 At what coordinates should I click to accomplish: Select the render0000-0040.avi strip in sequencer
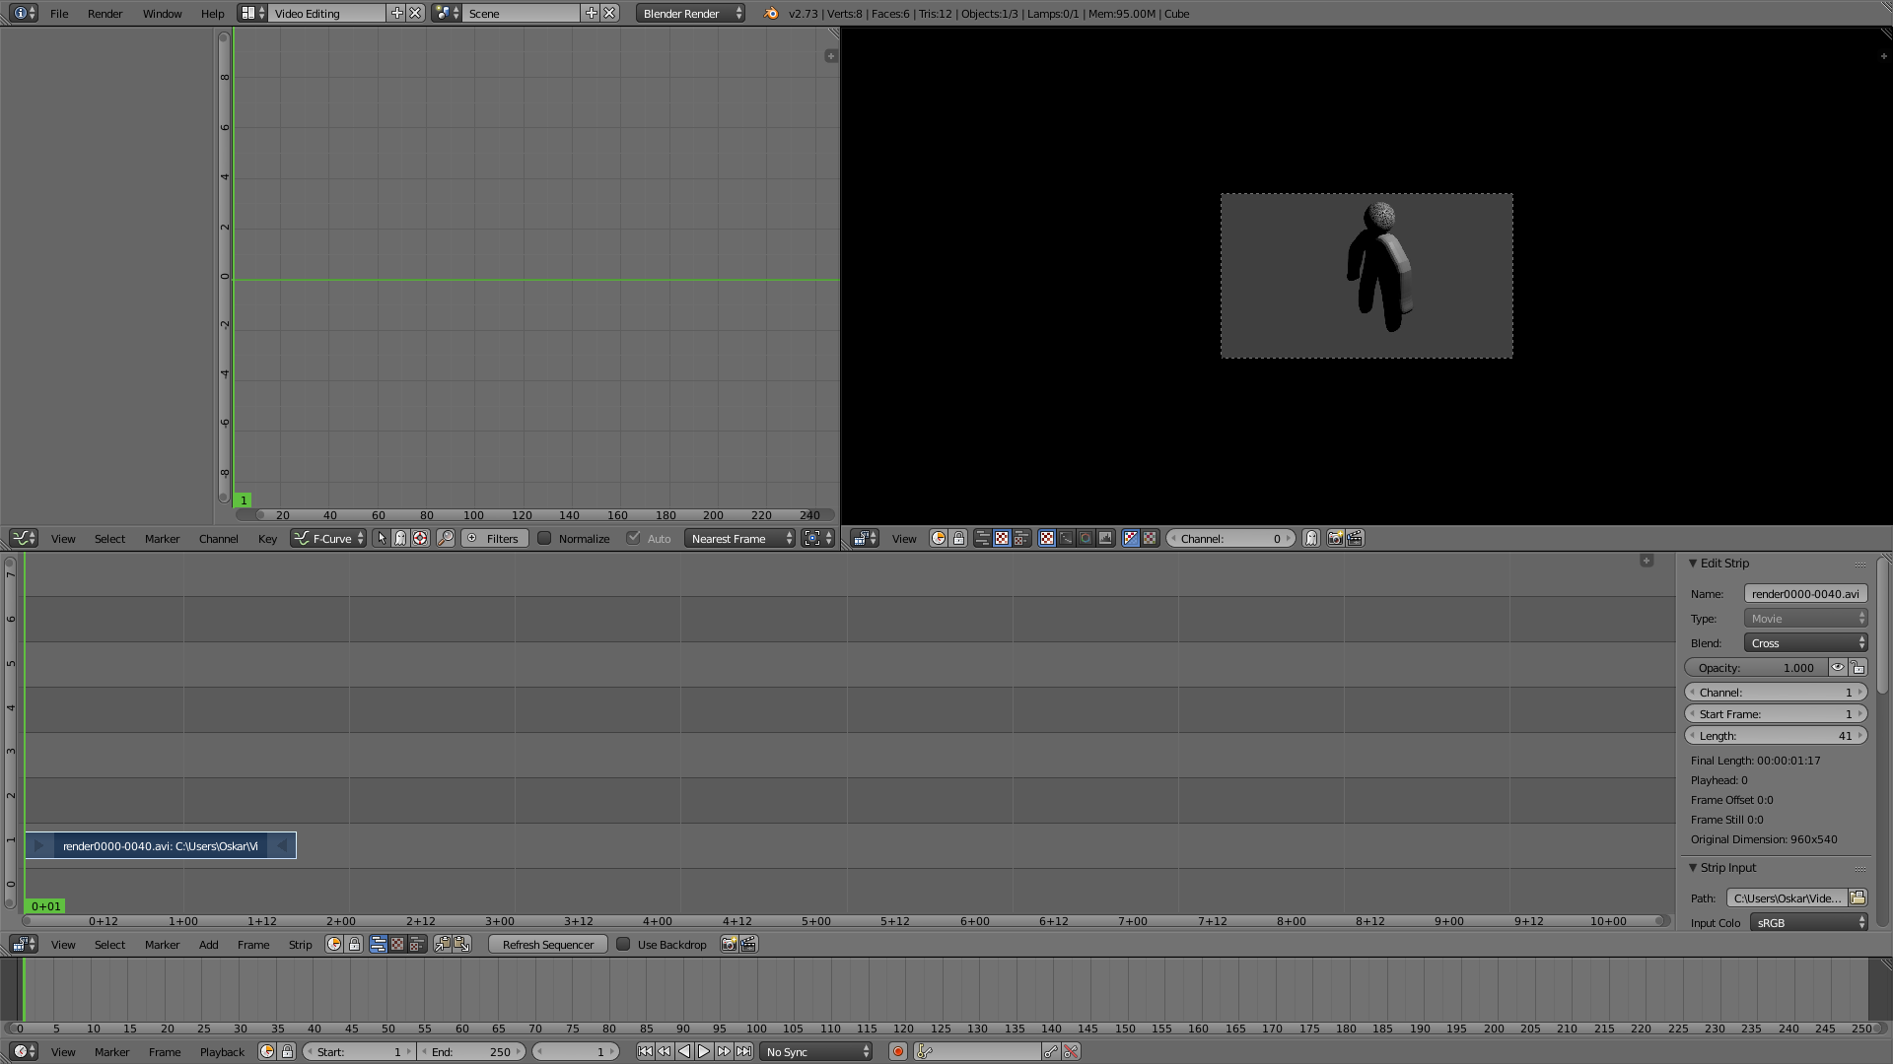160,845
